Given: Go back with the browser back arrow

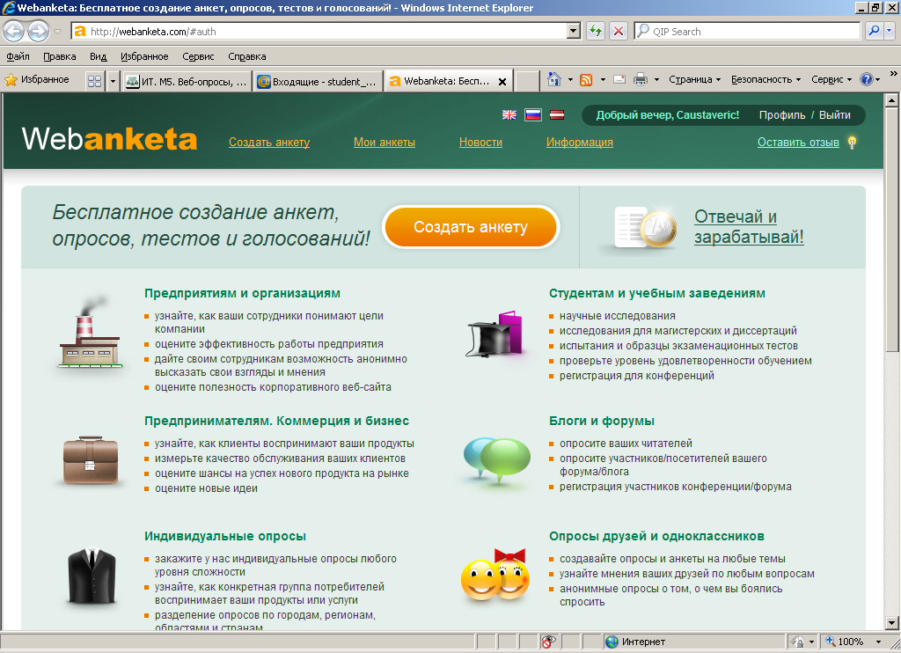Looking at the screenshot, I should (x=14, y=31).
